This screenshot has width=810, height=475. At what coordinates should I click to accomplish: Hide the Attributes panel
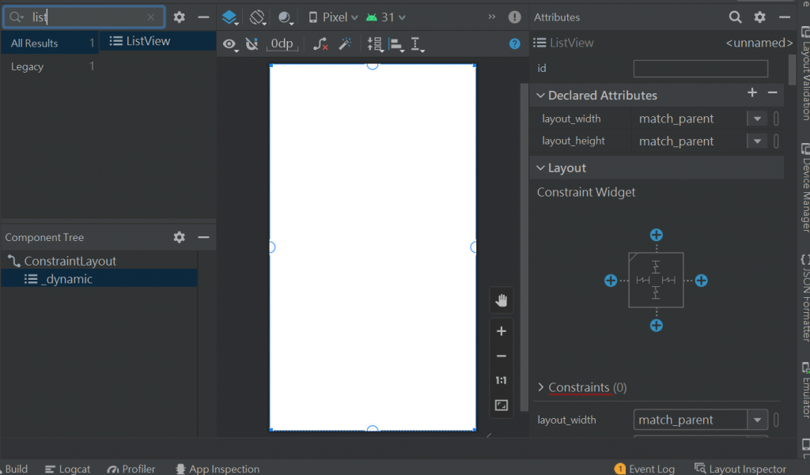coord(785,17)
